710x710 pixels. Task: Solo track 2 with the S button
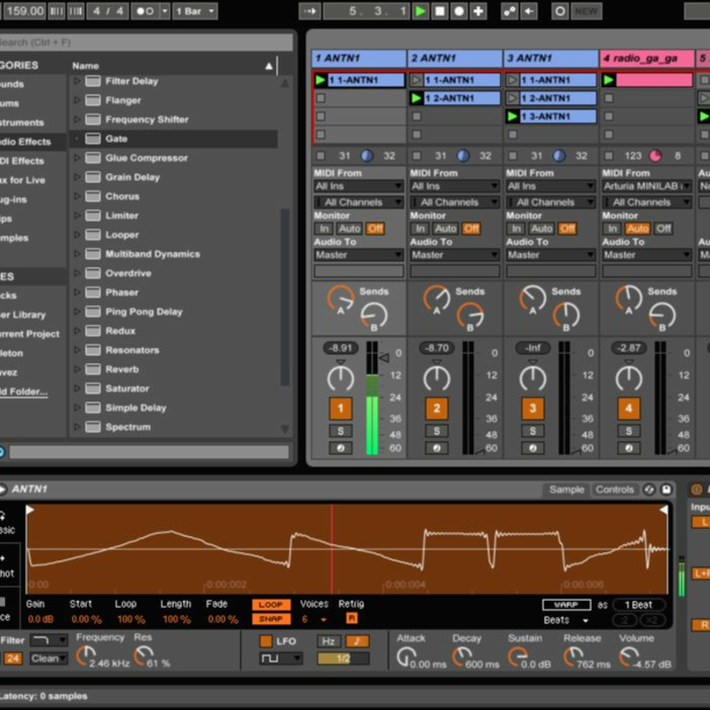point(436,430)
